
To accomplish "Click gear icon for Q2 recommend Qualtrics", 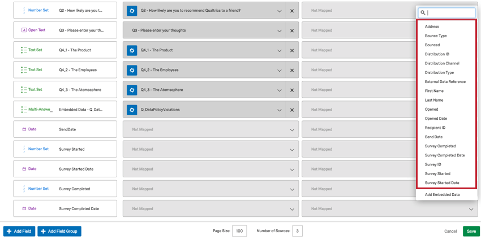I will point(132,11).
